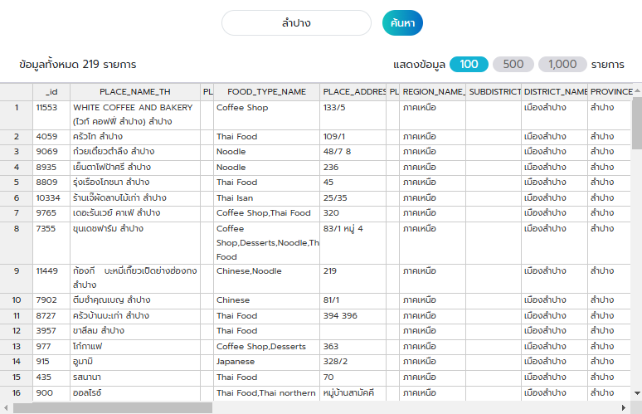Click the vertical scrollbar down arrow

637,395
